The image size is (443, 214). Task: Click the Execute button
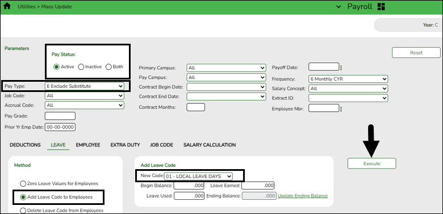(x=372, y=163)
